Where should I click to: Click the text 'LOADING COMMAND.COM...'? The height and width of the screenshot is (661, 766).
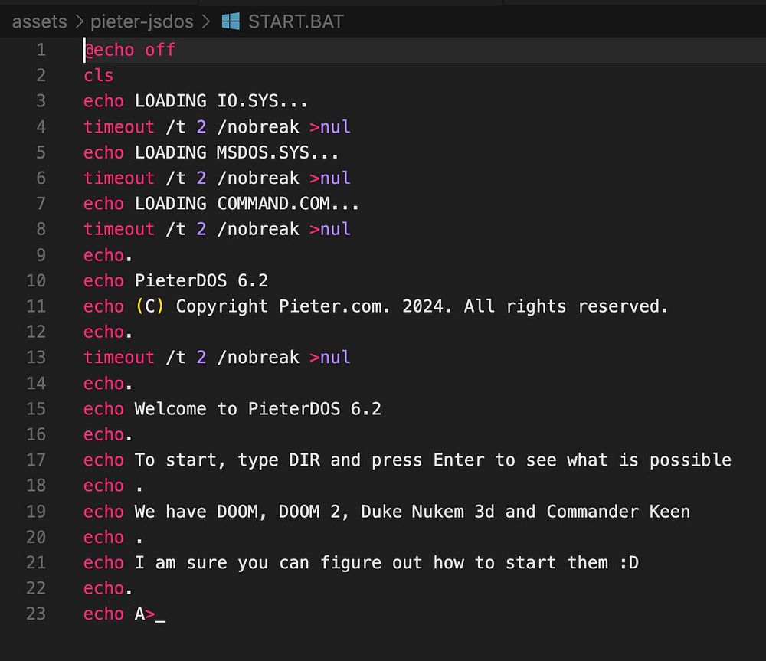click(x=247, y=203)
